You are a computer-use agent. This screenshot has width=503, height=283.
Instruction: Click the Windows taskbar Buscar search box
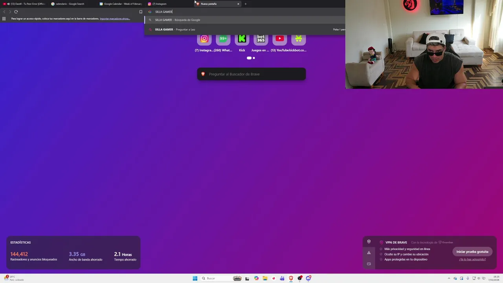point(221,278)
